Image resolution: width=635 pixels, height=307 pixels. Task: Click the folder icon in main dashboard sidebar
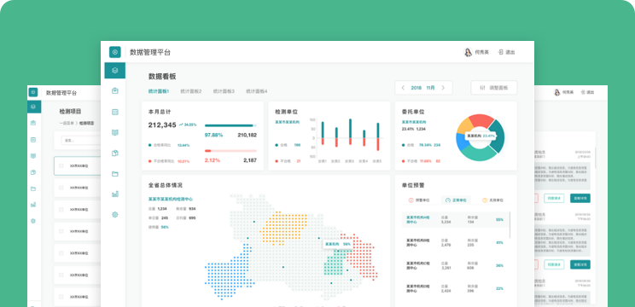click(114, 174)
